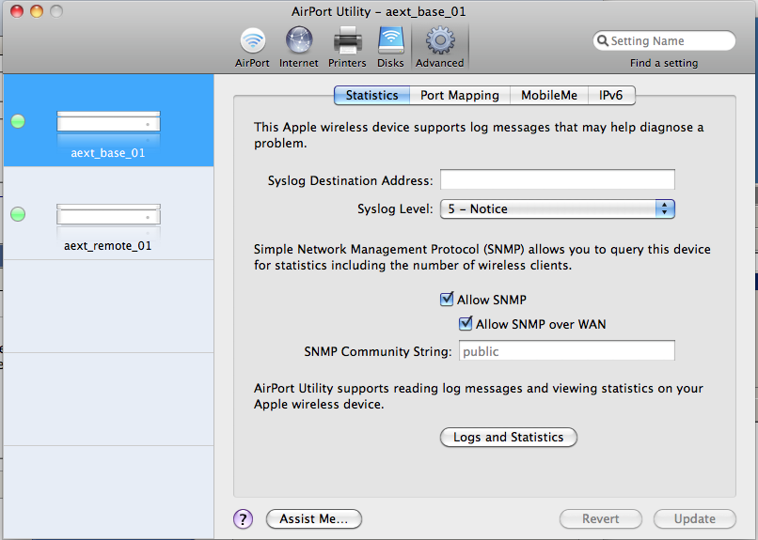Click the Revert button
Viewport: 758px width, 540px height.
600,518
